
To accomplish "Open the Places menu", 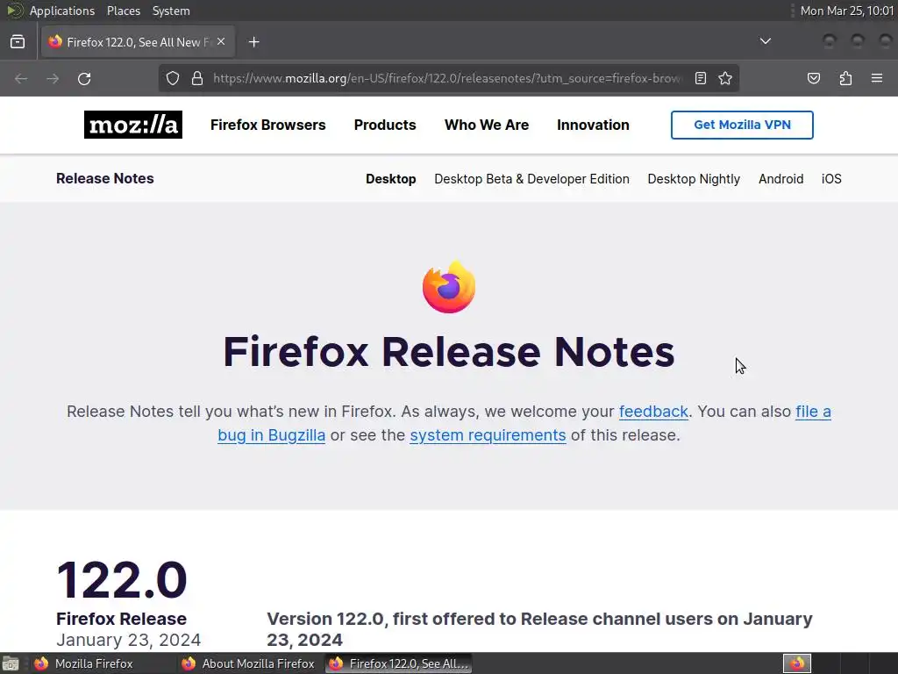I will (x=123, y=11).
